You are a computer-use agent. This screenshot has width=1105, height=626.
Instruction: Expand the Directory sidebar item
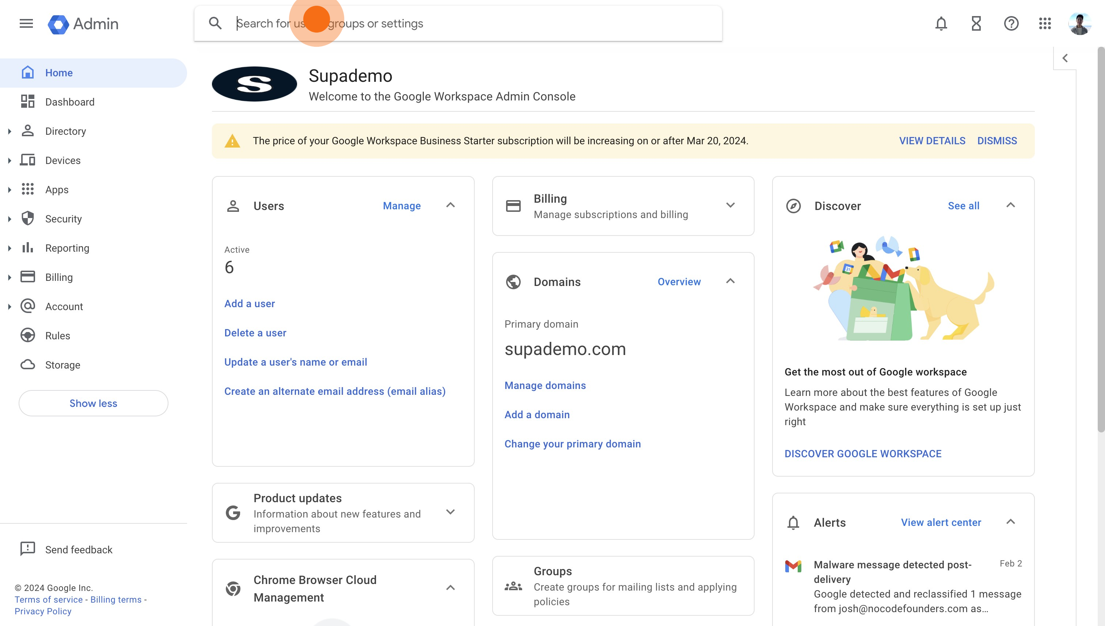[x=10, y=131]
